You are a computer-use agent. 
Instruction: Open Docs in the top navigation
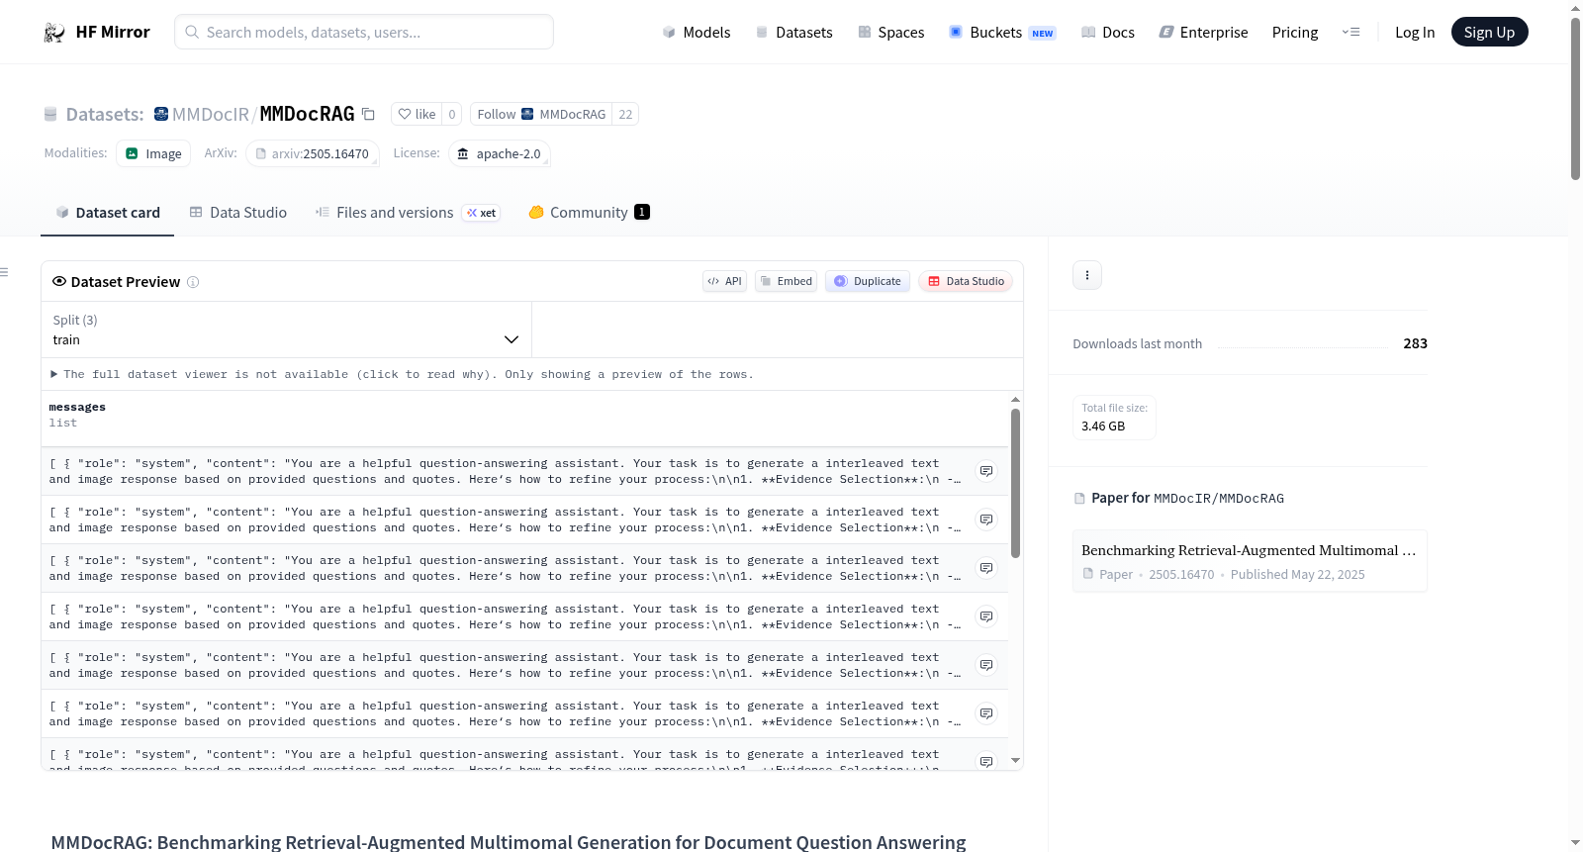point(1108,33)
